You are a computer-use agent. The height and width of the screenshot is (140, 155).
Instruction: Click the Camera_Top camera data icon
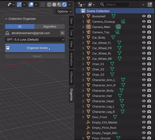pyautogui.click(x=117, y=32)
